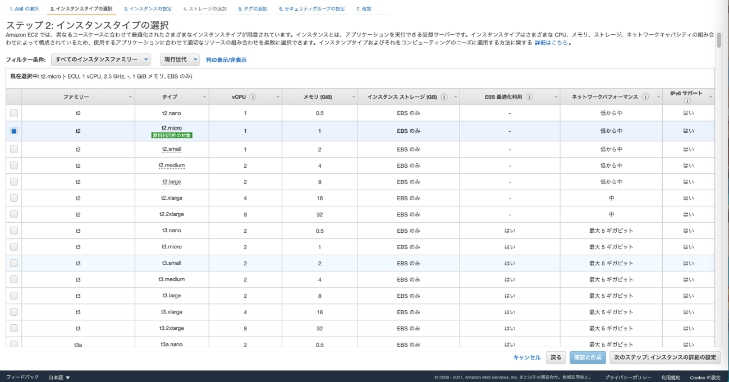Click info icon next to インスタンス ストレージ (GB)
Screen dimensions: 729x382
pos(444,97)
